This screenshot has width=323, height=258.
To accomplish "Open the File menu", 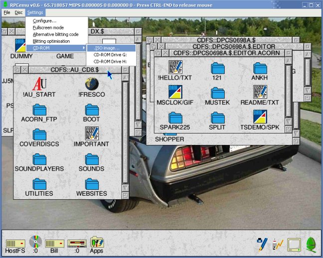I will tap(7, 12).
